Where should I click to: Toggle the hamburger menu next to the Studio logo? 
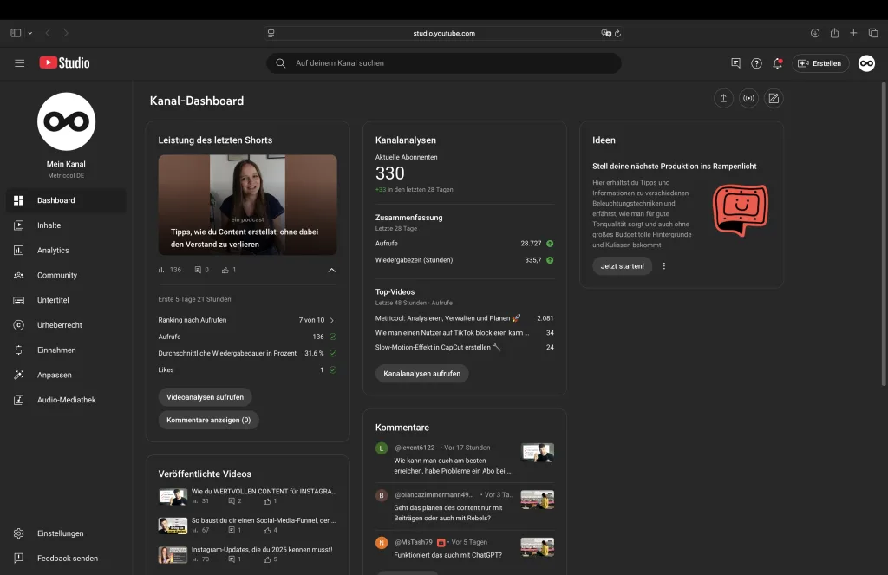coord(20,63)
